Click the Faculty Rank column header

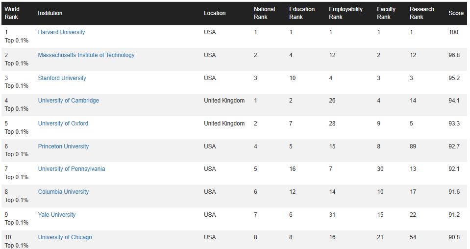386,13
